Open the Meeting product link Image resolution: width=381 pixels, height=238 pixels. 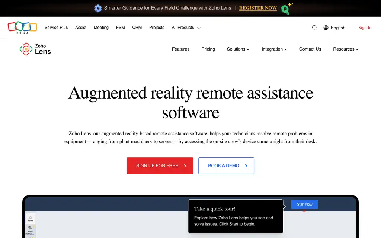[101, 28]
